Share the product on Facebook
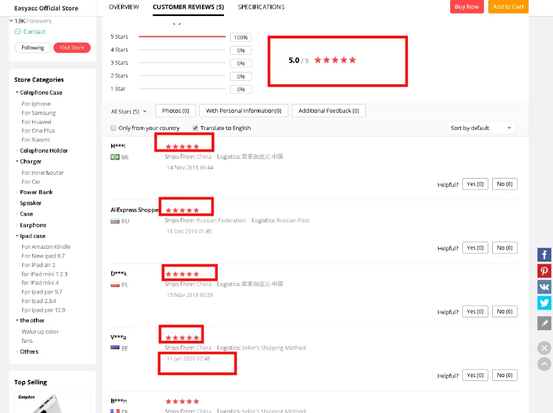The width and height of the screenshot is (553, 413). click(544, 255)
